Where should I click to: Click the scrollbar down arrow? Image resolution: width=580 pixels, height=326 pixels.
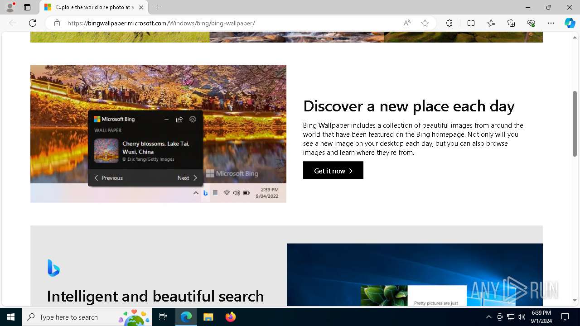[575, 300]
